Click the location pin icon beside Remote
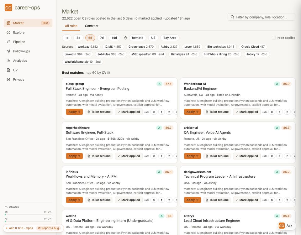The image size is (301, 235). (x=125, y=38)
